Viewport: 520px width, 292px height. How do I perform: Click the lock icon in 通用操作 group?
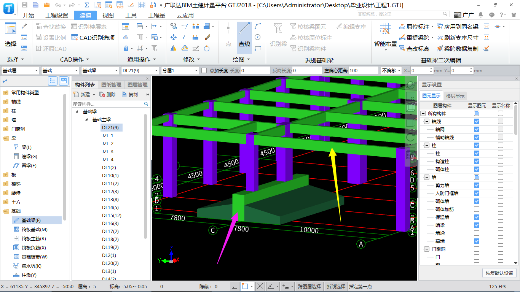pyautogui.click(x=126, y=48)
